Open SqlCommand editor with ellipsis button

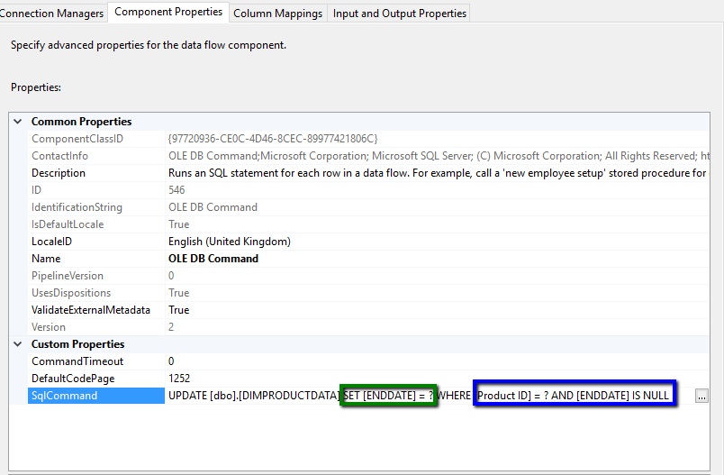701,396
